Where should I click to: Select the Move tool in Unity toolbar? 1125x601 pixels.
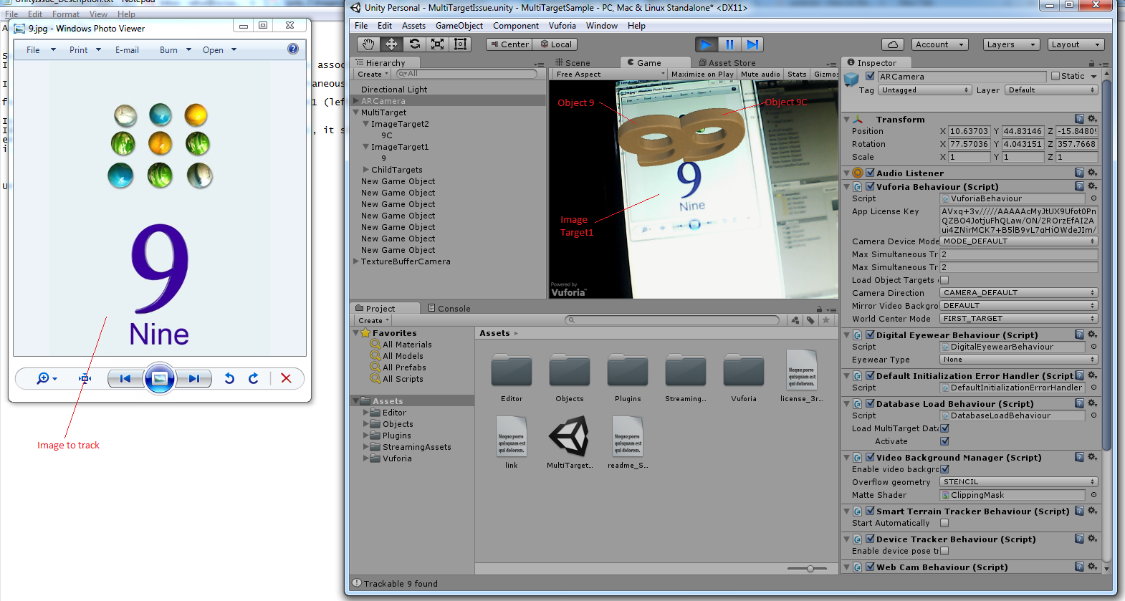pos(391,44)
